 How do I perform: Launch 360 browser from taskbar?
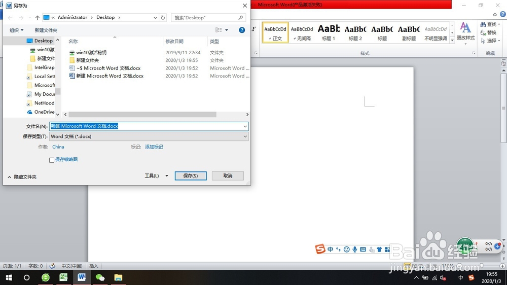(45, 277)
